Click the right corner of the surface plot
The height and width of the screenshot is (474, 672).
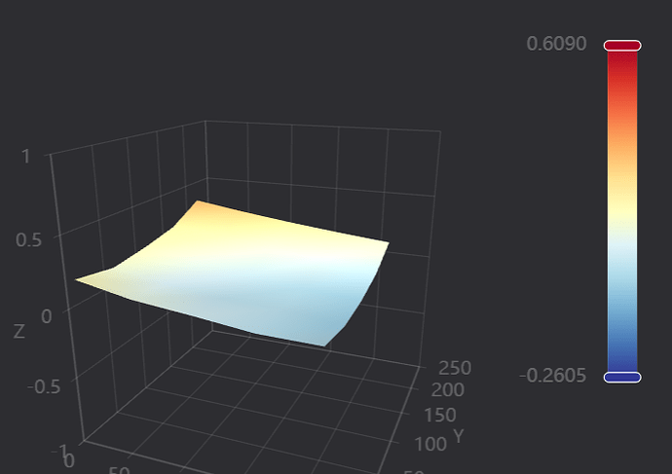click(x=387, y=243)
